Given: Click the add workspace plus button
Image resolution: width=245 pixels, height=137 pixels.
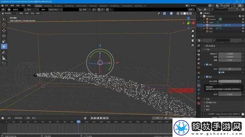Looking at the screenshot, I should [145, 6].
